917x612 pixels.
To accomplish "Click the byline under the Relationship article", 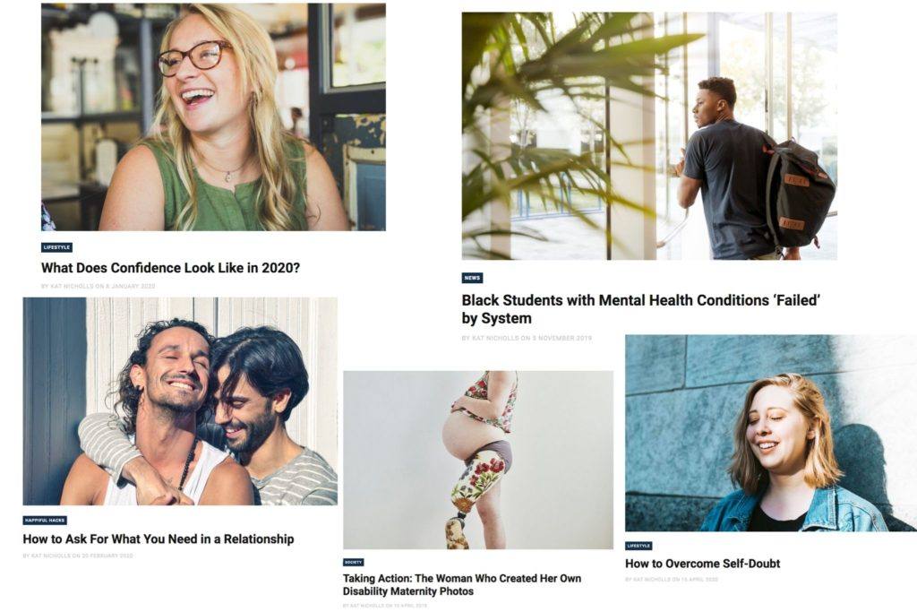I will point(78,556).
